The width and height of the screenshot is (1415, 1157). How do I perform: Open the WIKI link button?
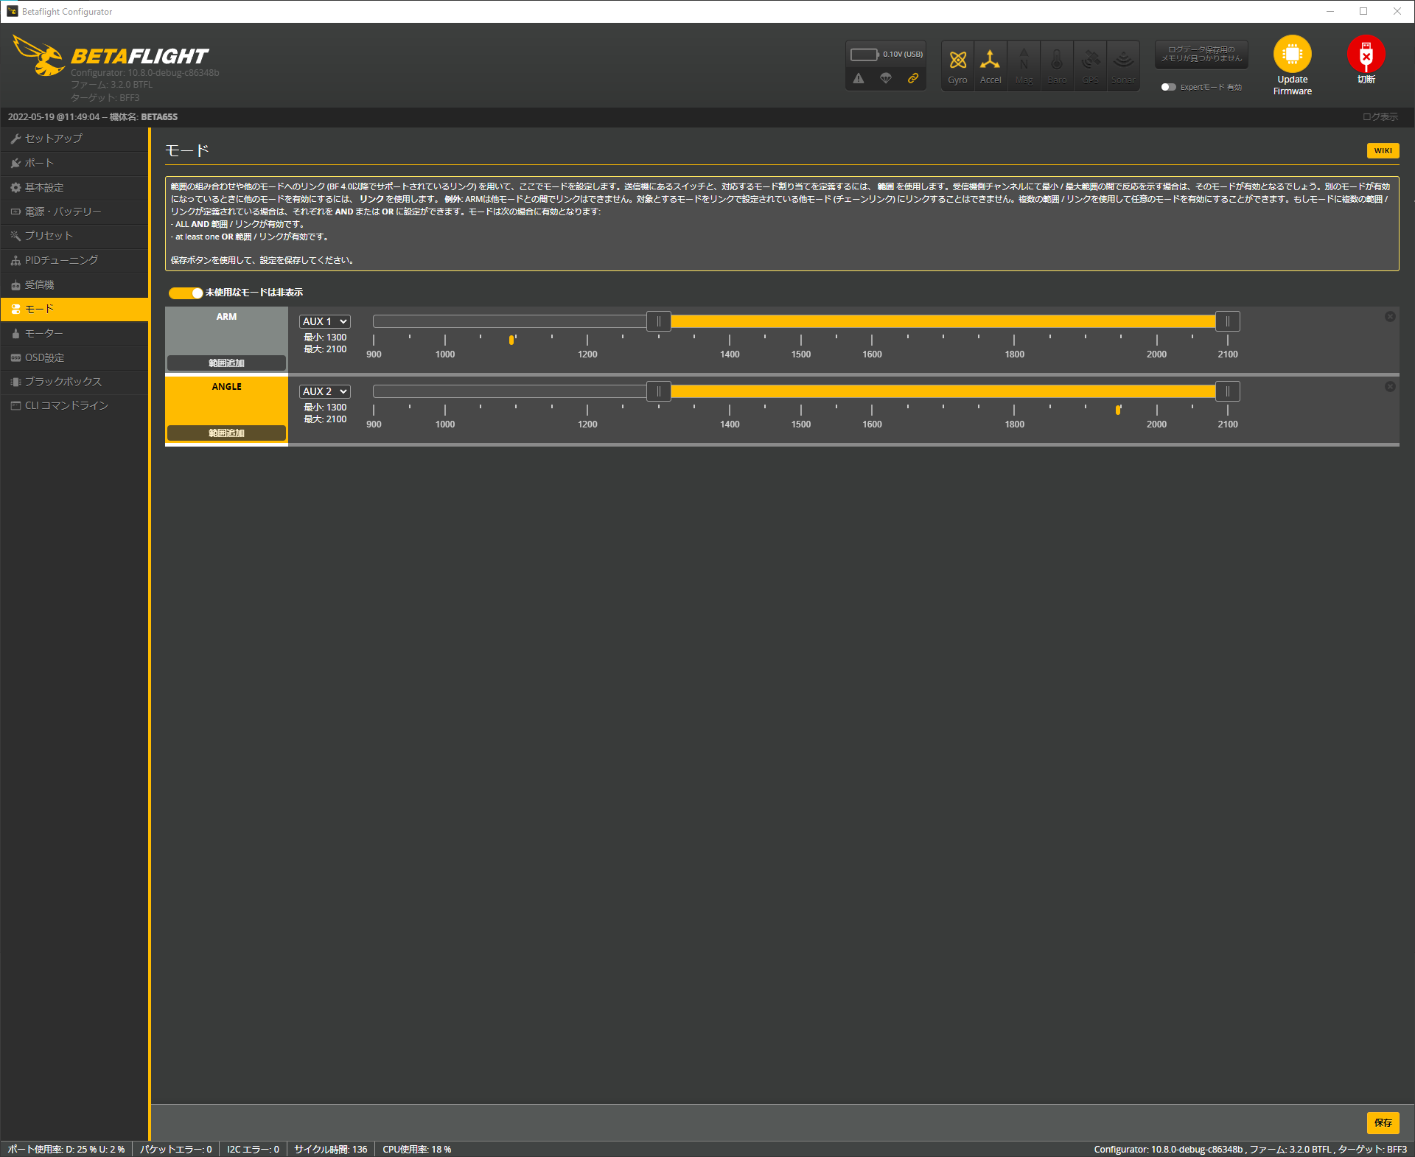pos(1383,150)
